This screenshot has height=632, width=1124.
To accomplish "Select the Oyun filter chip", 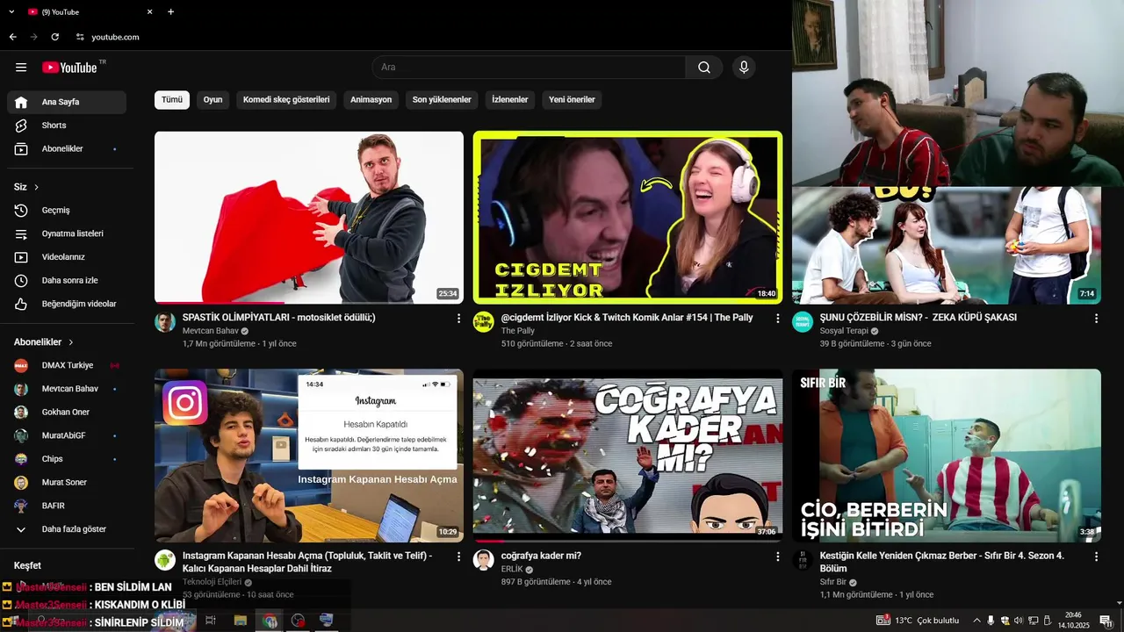I will point(213,100).
